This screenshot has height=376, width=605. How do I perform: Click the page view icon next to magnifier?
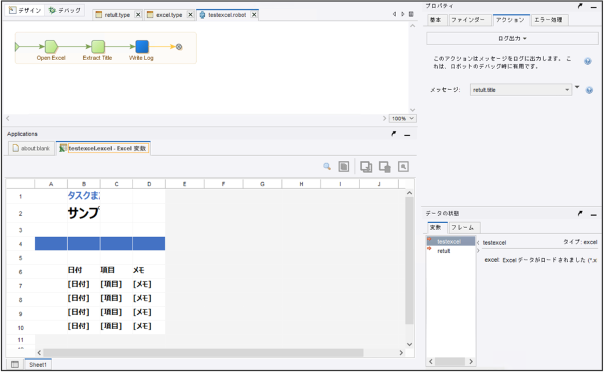pos(343,167)
